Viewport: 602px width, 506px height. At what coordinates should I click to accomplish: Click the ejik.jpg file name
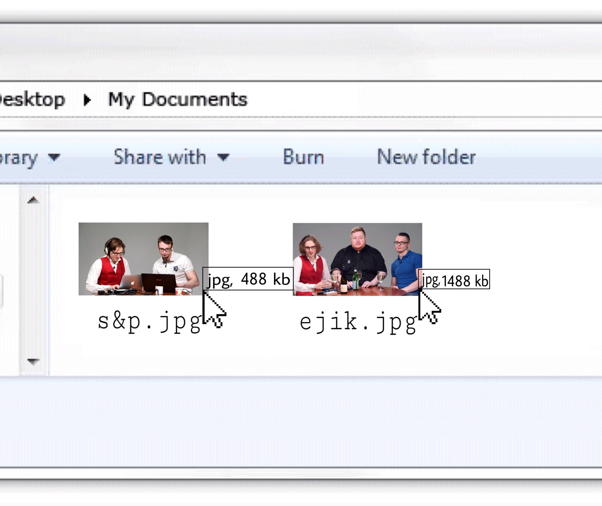click(x=358, y=323)
